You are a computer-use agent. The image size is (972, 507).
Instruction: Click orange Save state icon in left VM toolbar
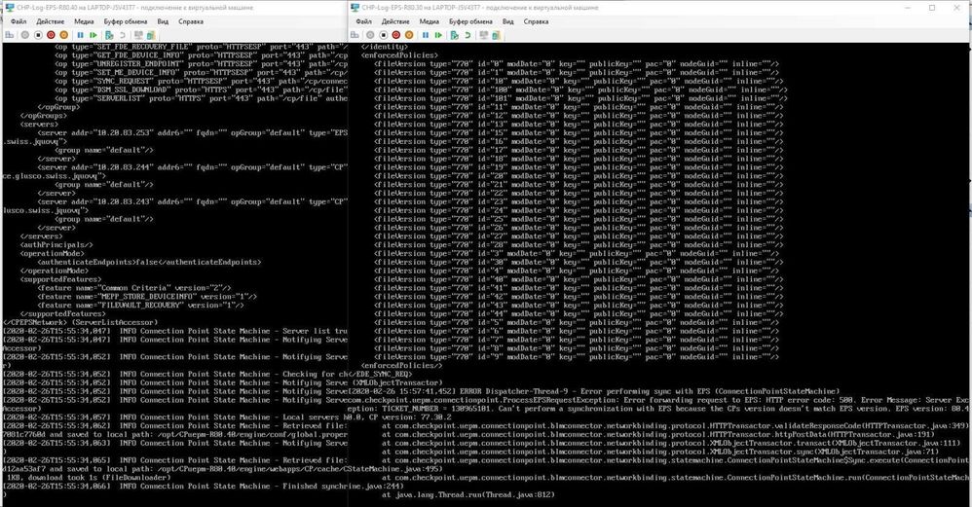63,34
